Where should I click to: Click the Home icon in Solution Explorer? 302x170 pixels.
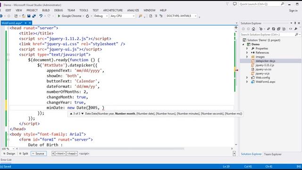(253, 29)
